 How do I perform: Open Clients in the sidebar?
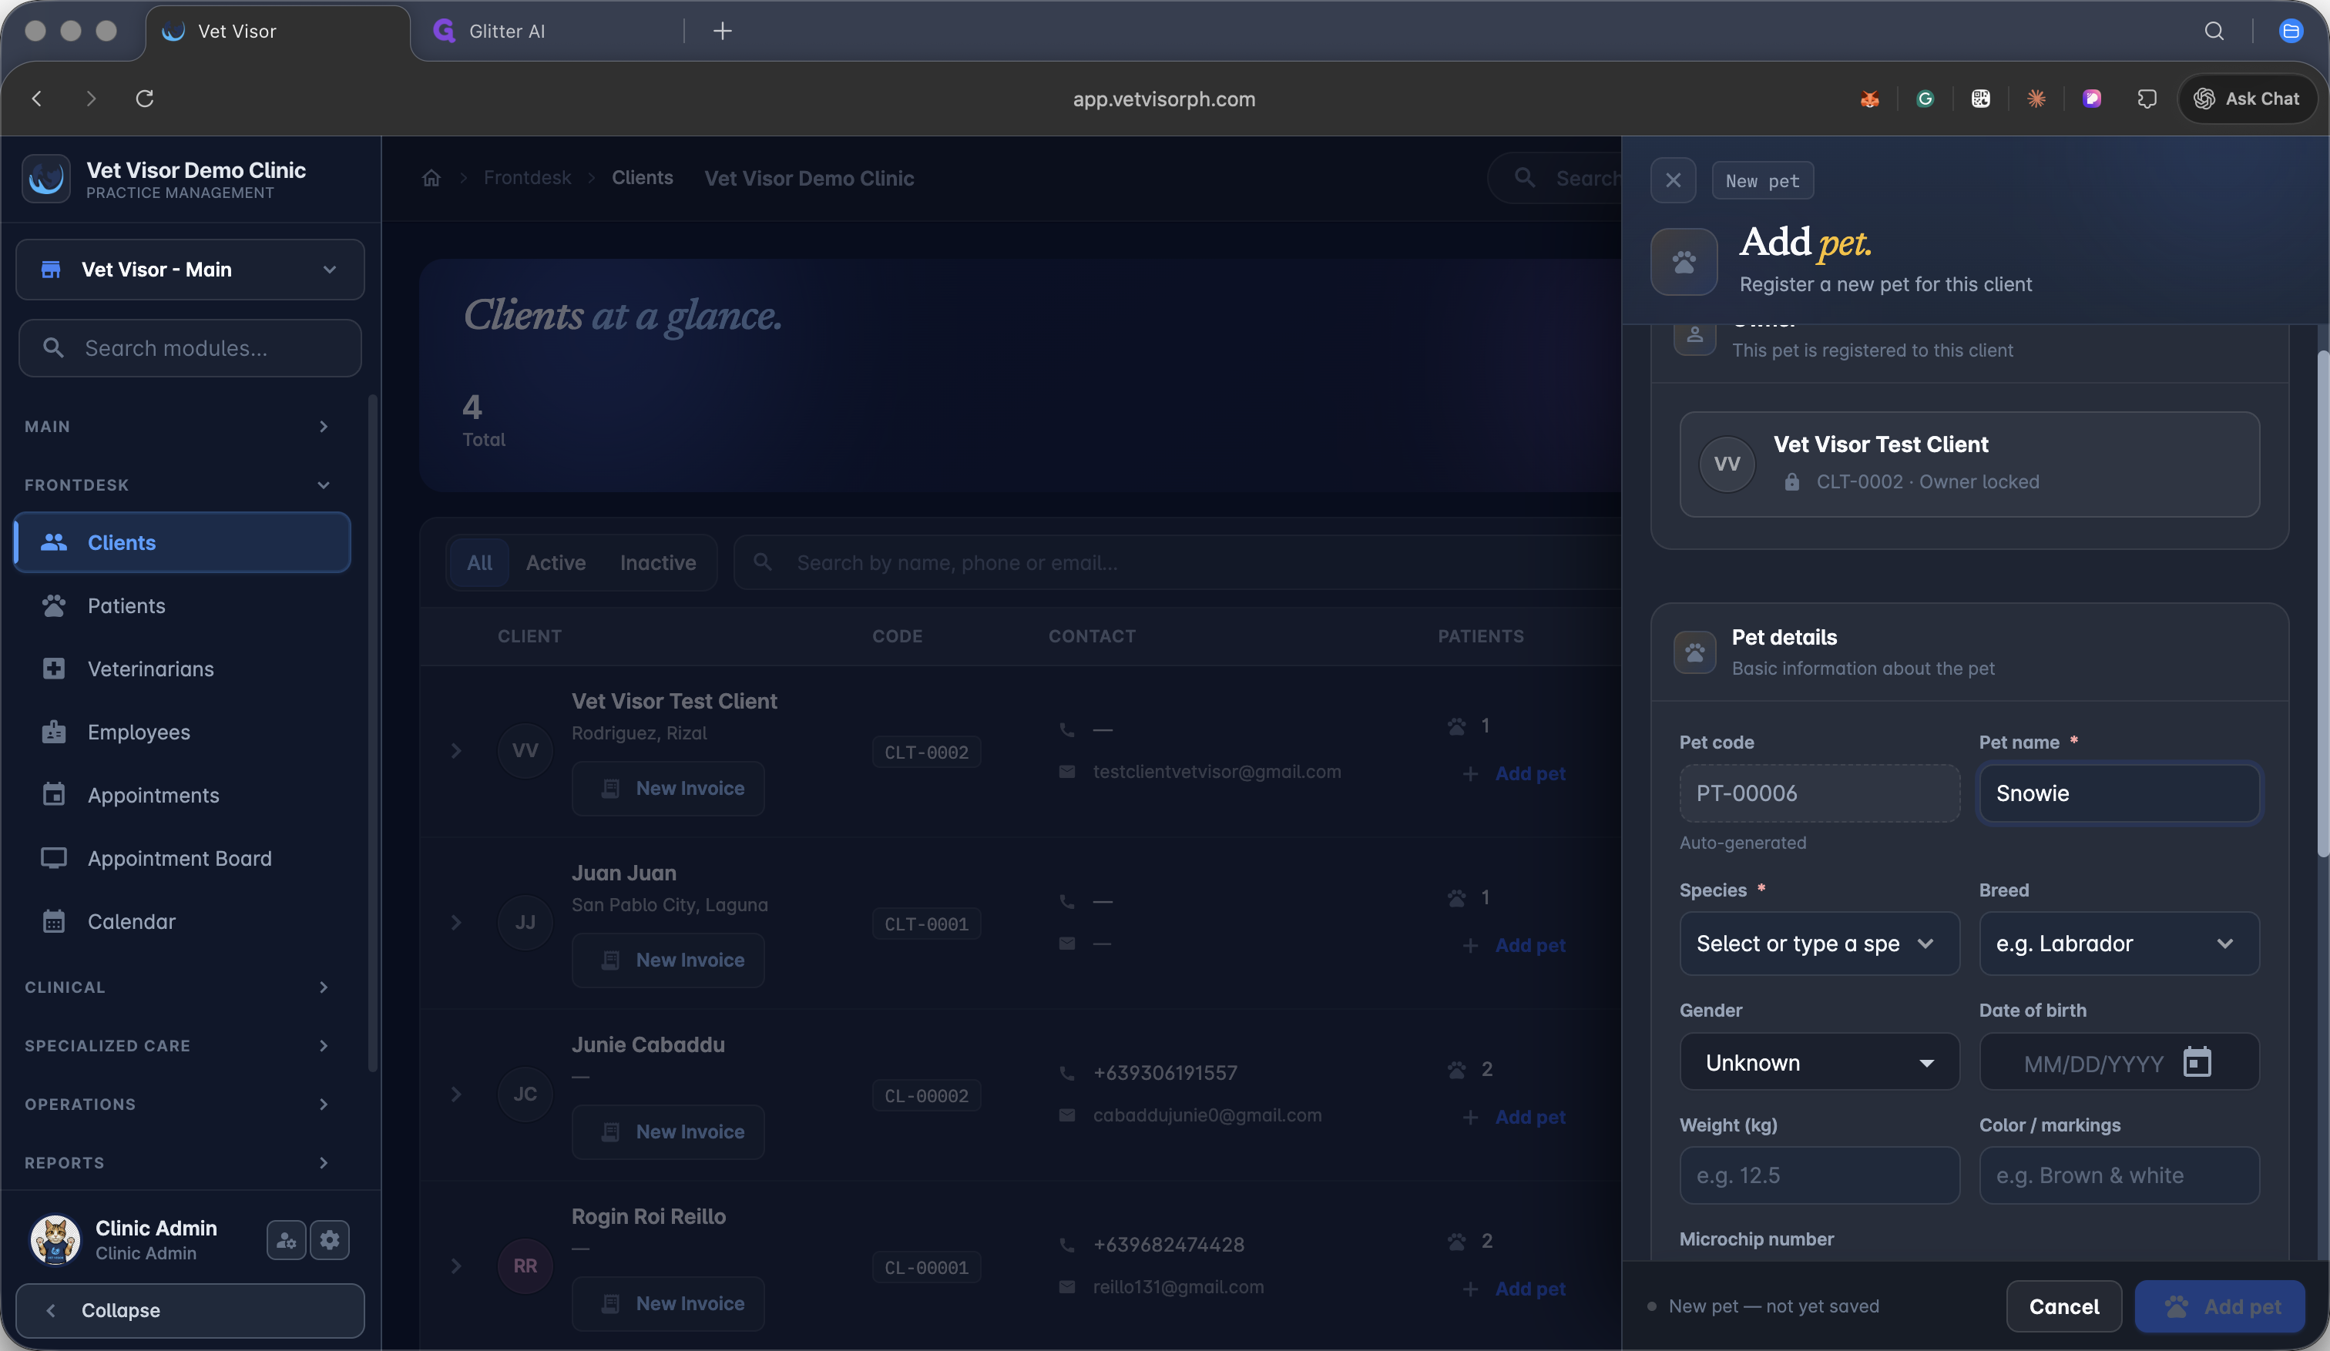click(182, 542)
